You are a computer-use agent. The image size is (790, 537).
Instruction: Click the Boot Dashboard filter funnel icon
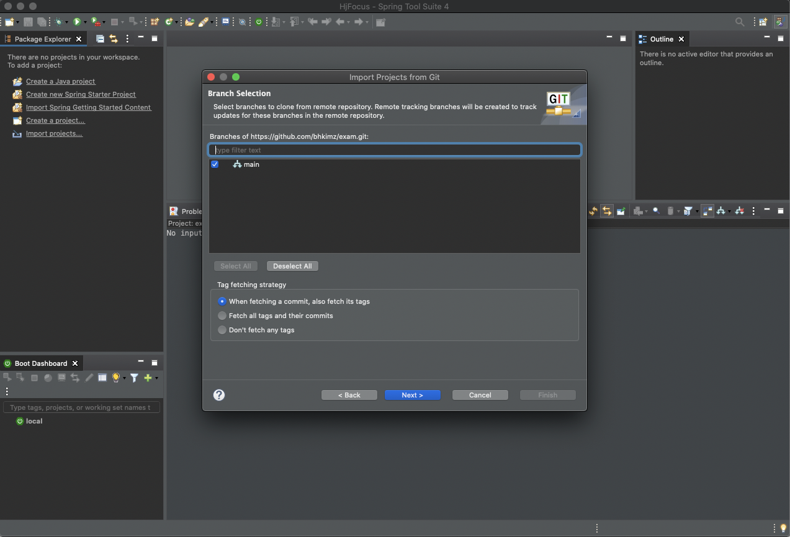(x=134, y=378)
